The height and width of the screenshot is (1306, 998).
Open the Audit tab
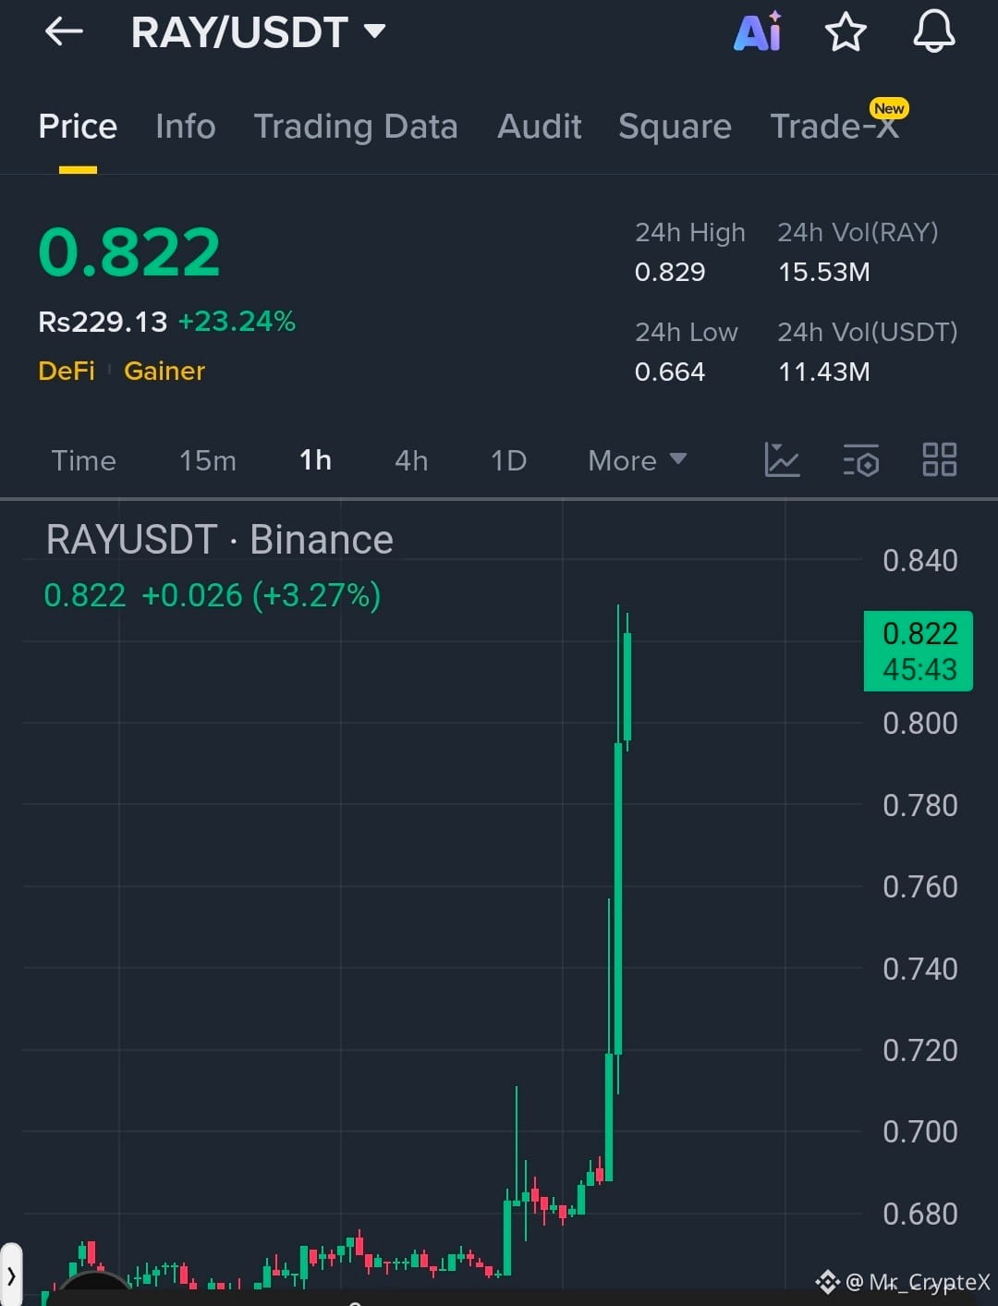540,127
